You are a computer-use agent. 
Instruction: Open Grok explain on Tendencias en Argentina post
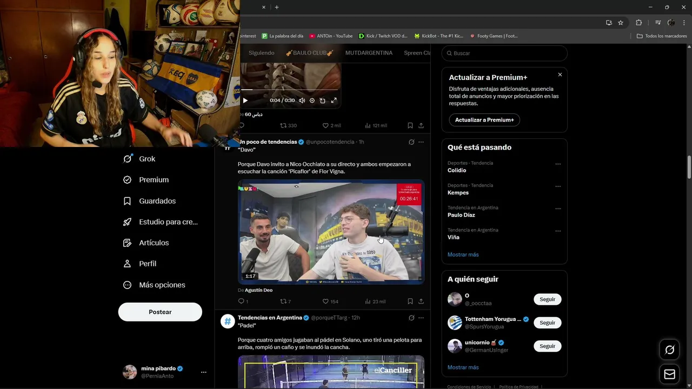411,318
